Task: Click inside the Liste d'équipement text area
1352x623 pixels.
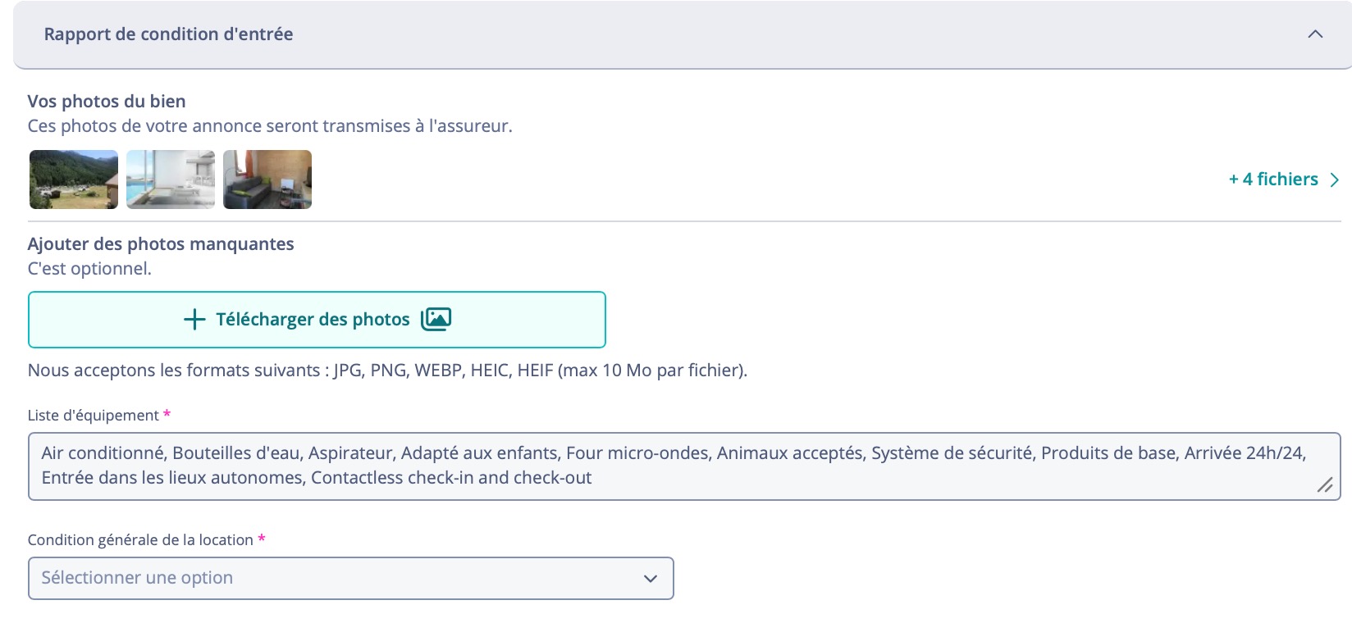Action: click(x=684, y=466)
